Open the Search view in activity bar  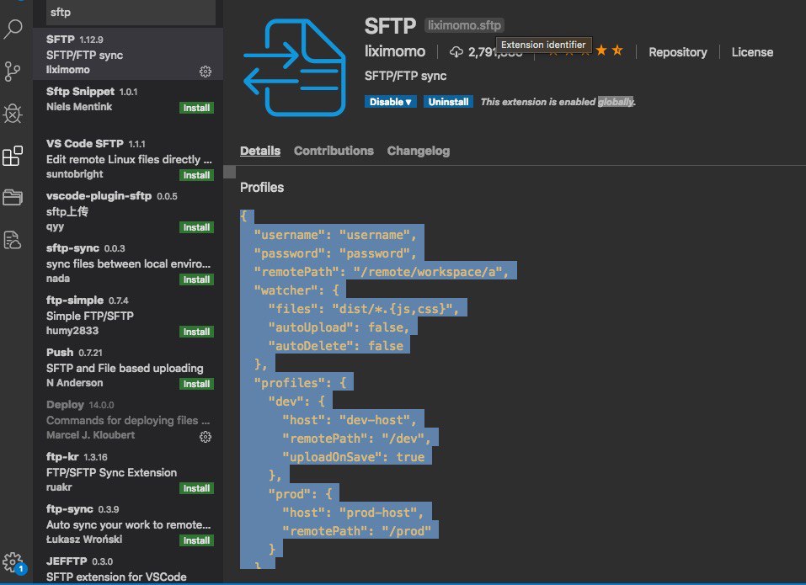13,29
